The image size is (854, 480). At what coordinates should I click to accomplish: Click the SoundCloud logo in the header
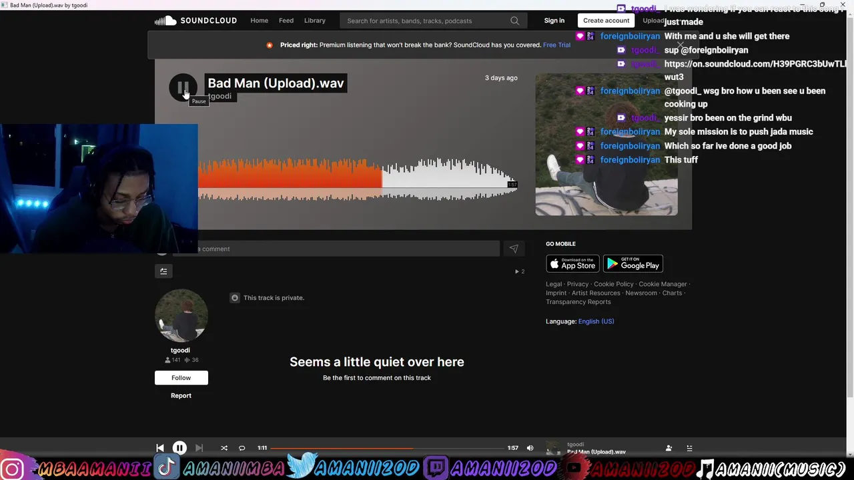195,21
